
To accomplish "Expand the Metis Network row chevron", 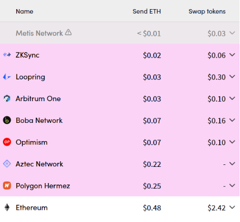I will click(x=232, y=33).
